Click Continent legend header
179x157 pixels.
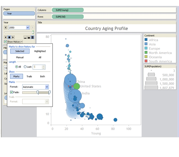click(149, 36)
